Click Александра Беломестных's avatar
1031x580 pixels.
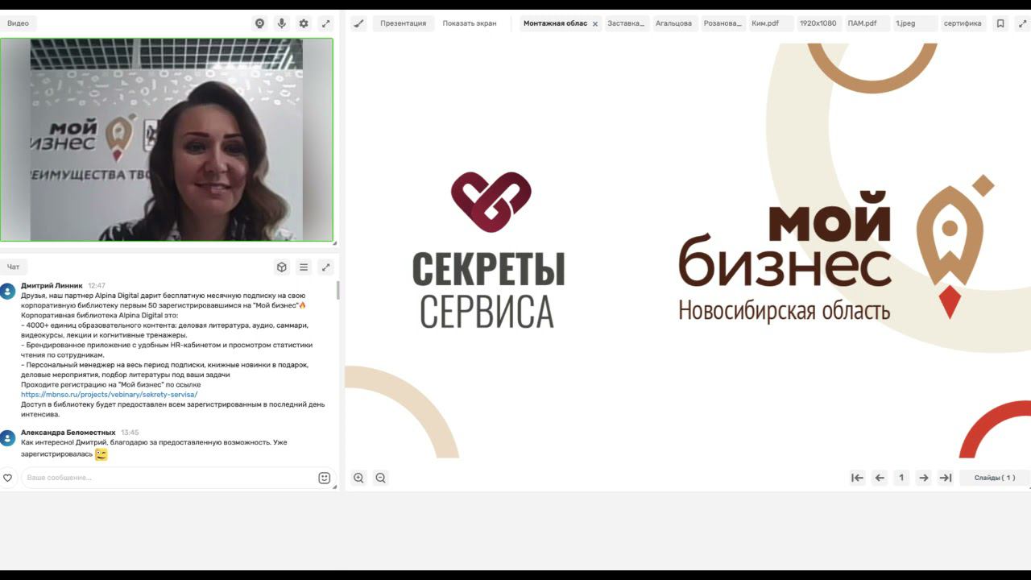tap(8, 438)
